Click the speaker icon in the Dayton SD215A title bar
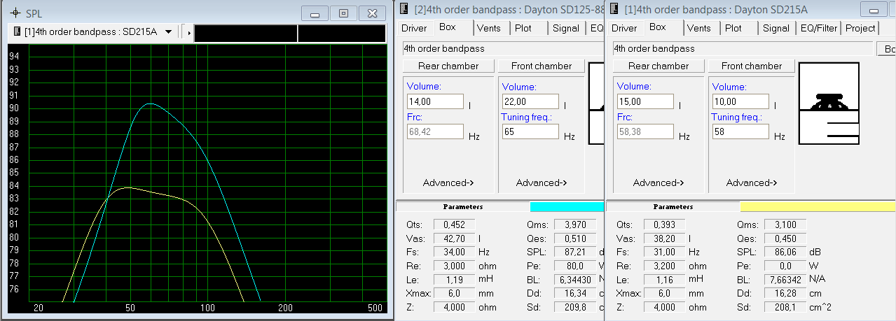 click(615, 9)
